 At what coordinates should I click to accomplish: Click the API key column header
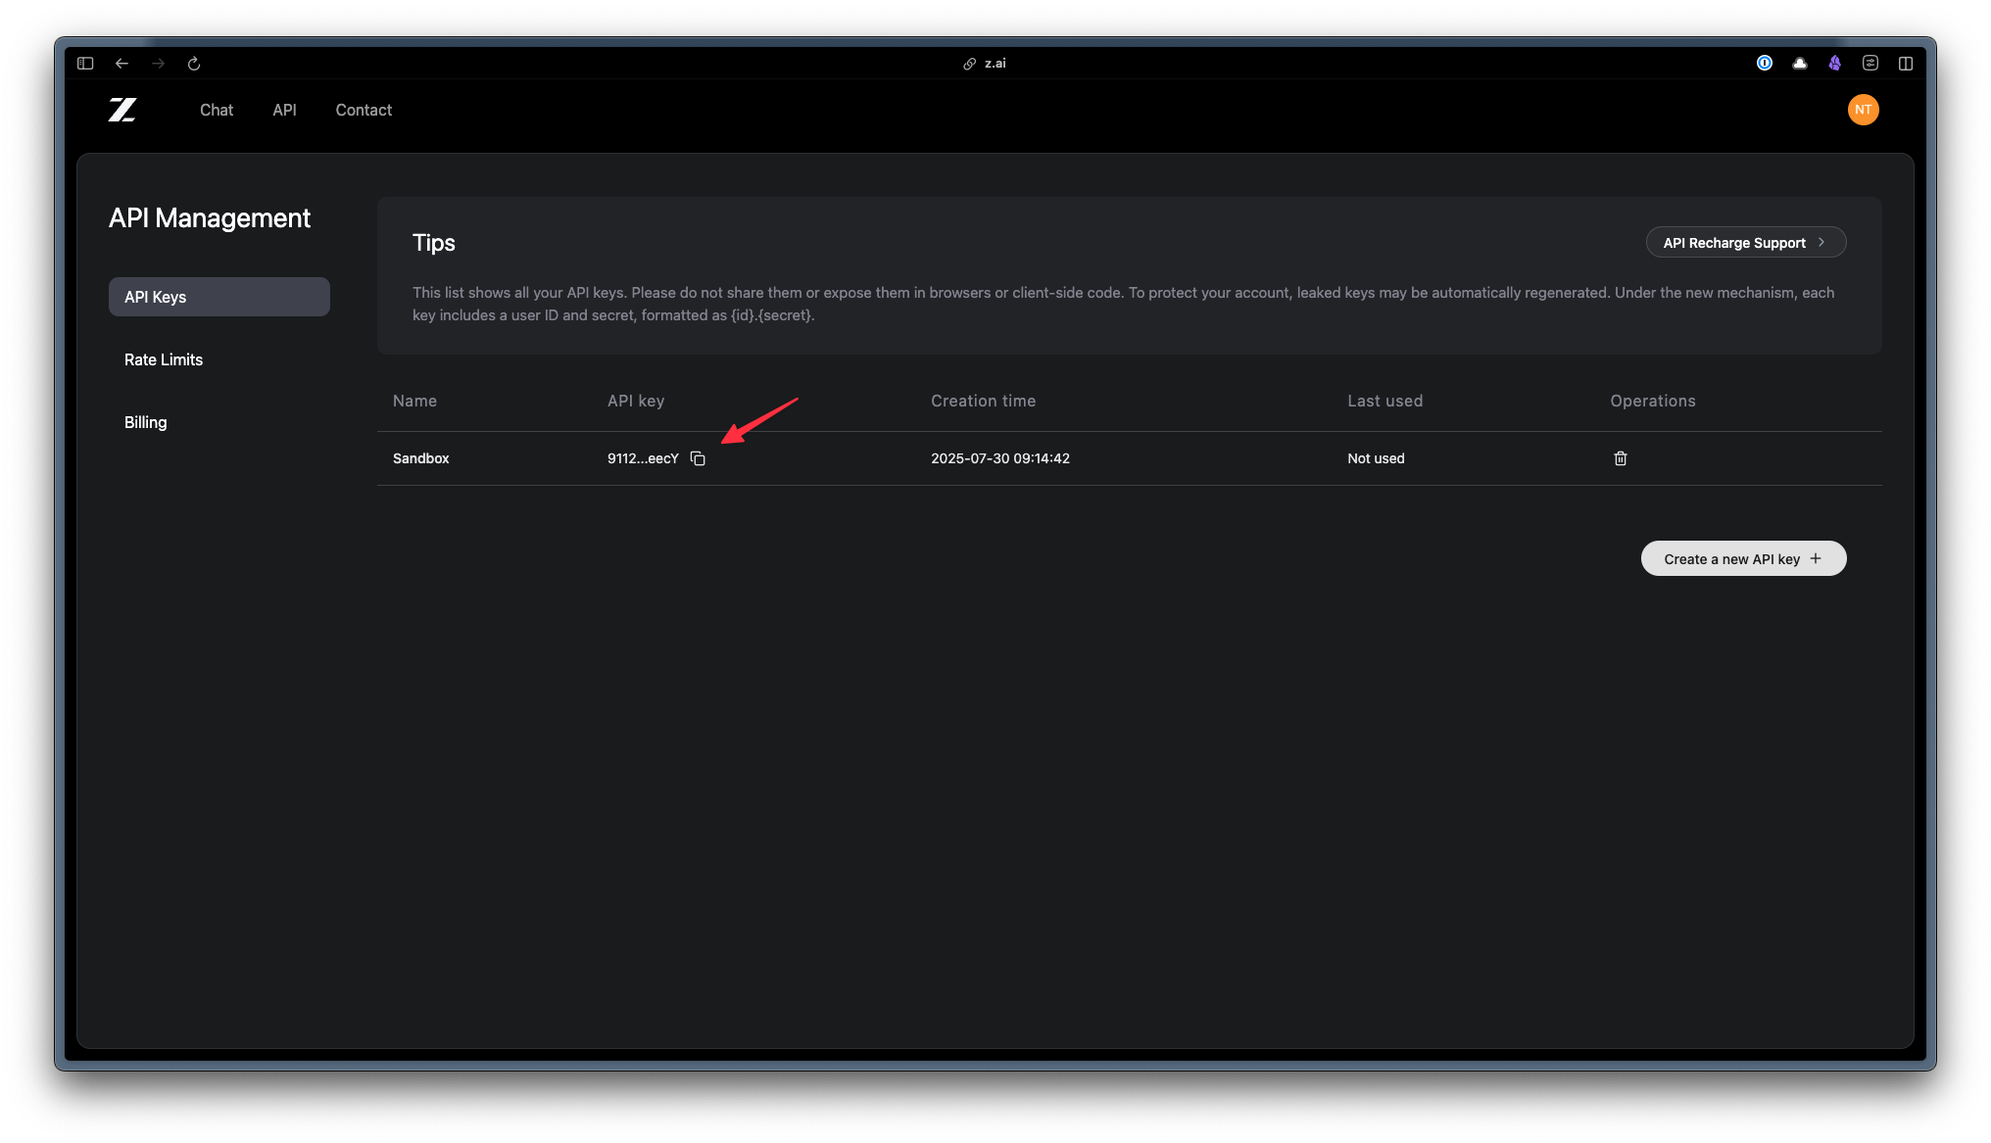click(636, 401)
